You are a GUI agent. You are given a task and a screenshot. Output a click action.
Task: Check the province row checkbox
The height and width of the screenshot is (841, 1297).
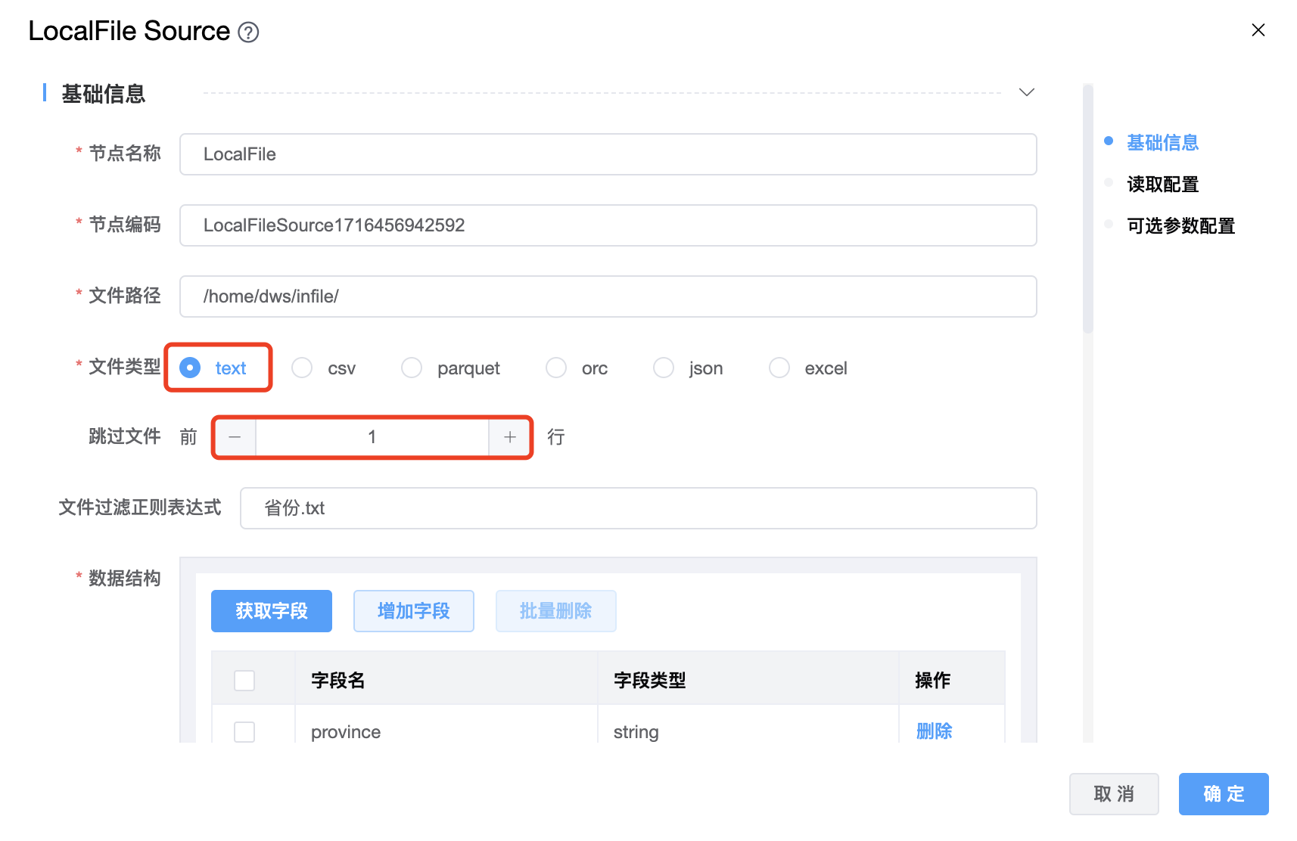coord(244,731)
